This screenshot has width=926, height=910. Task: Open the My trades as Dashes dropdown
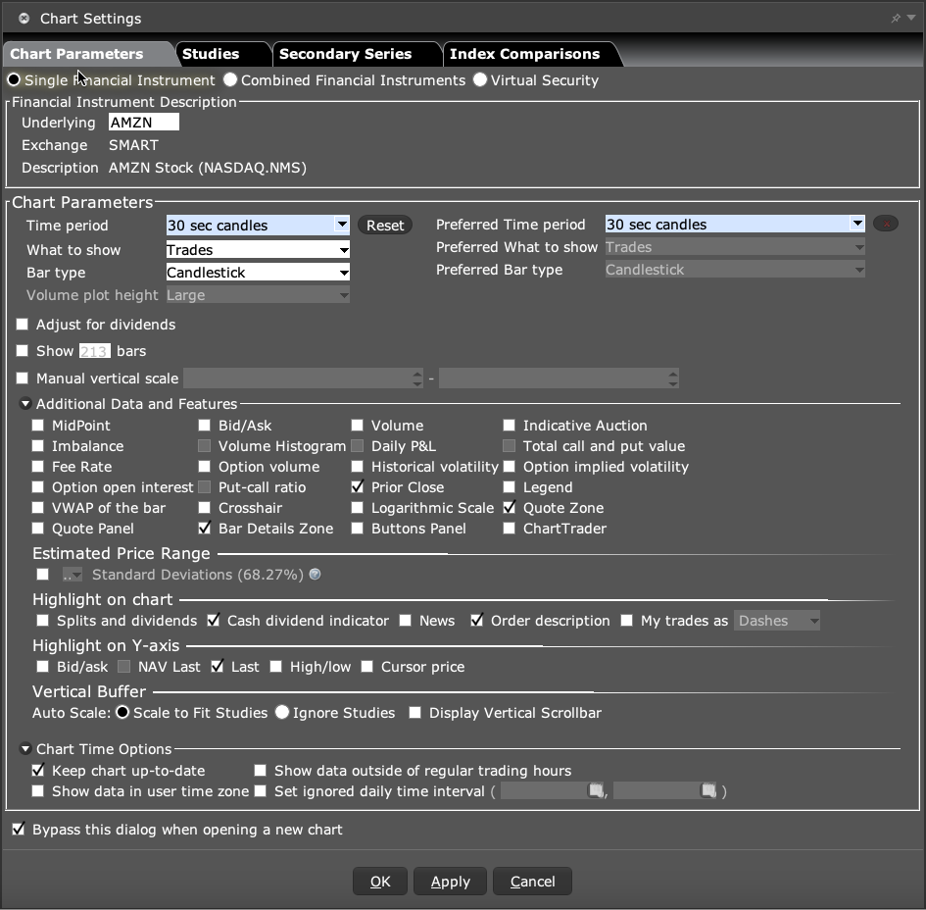coord(777,621)
